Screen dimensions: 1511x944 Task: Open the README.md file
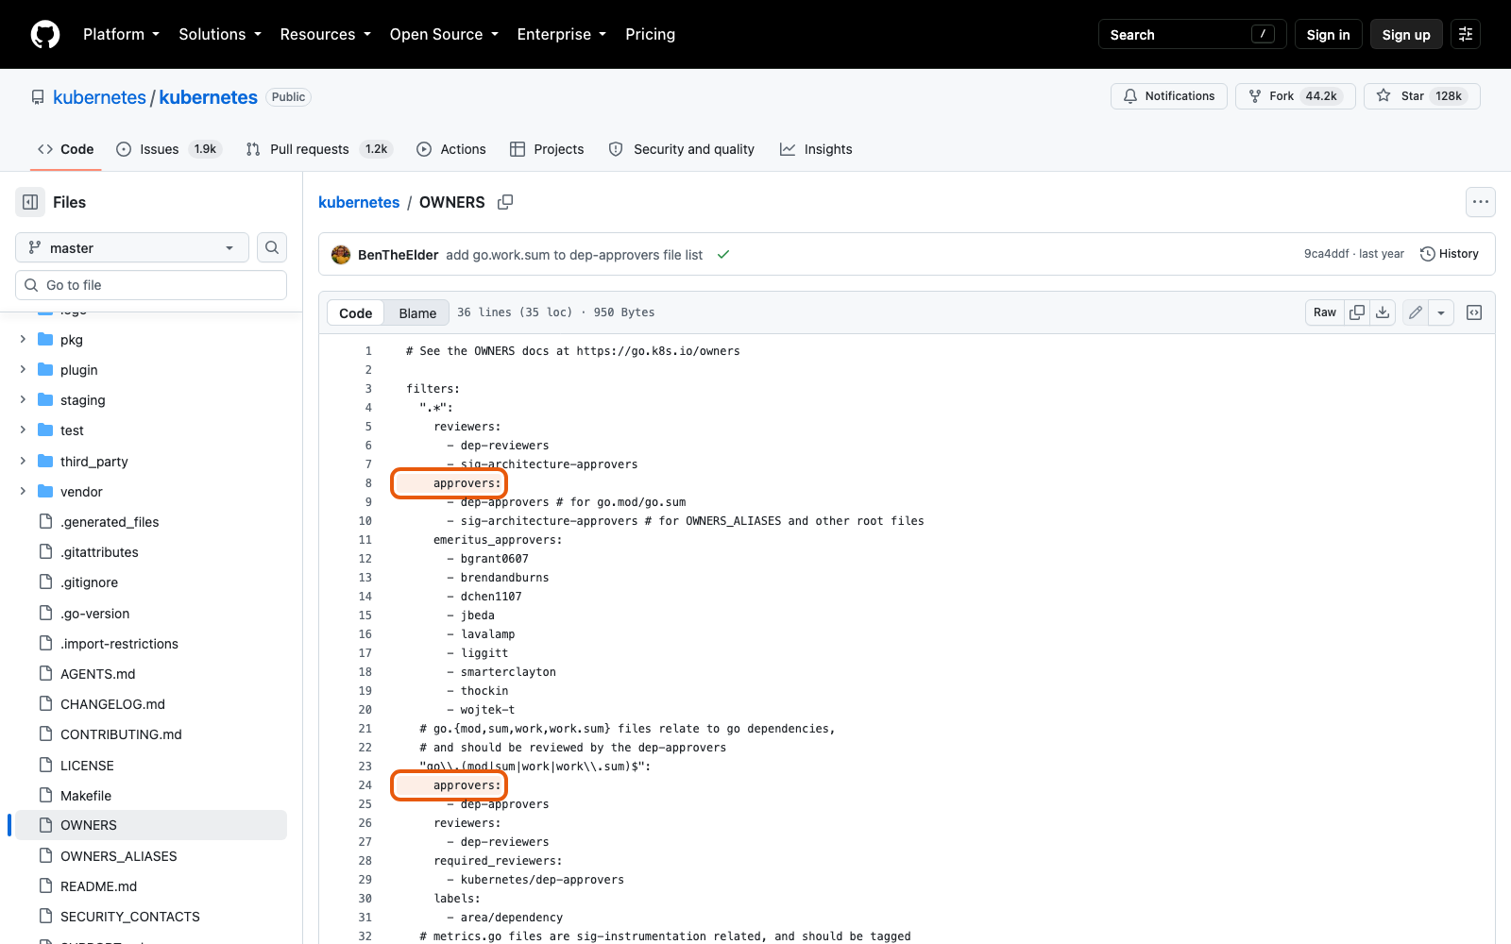click(98, 886)
